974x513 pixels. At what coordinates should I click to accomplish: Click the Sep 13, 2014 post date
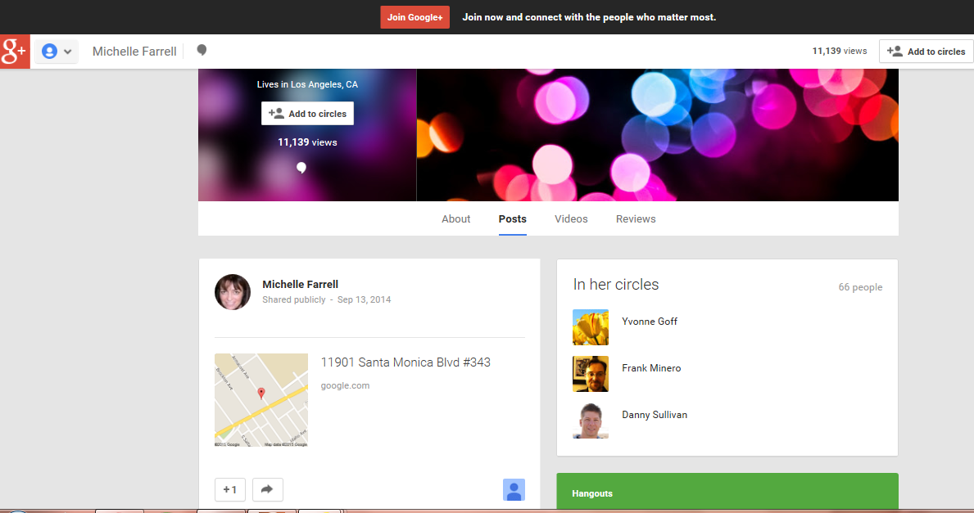(x=364, y=299)
